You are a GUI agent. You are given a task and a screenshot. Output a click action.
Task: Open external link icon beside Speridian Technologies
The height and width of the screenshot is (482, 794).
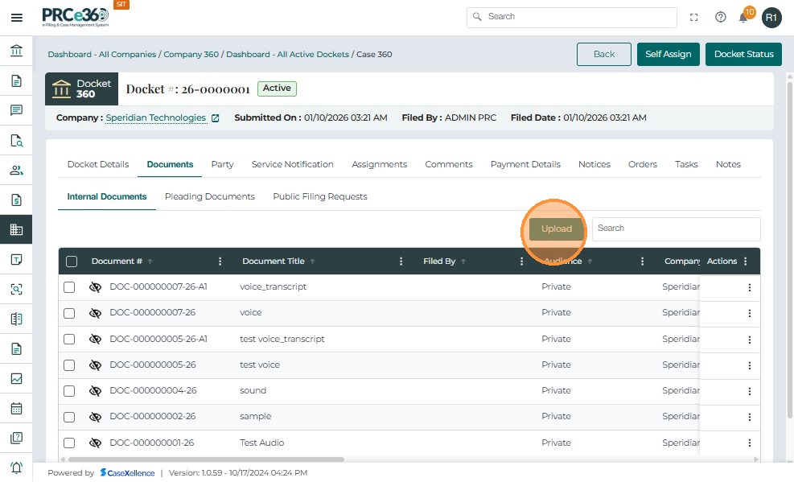click(215, 118)
